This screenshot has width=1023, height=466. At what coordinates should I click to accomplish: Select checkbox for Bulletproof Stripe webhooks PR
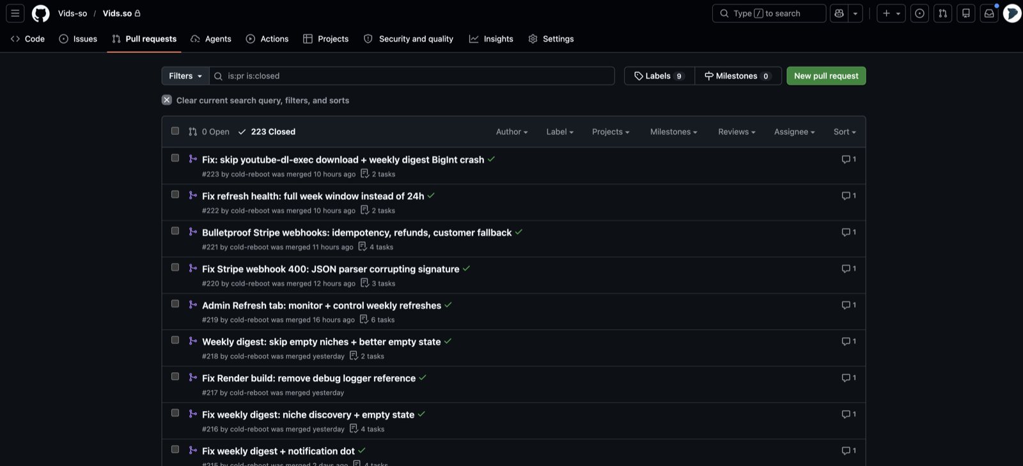tap(175, 230)
